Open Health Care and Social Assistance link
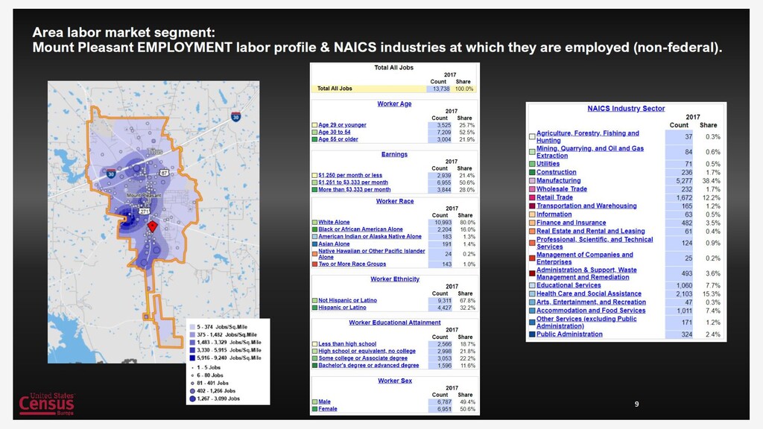This screenshot has height=429, width=763. point(589,293)
